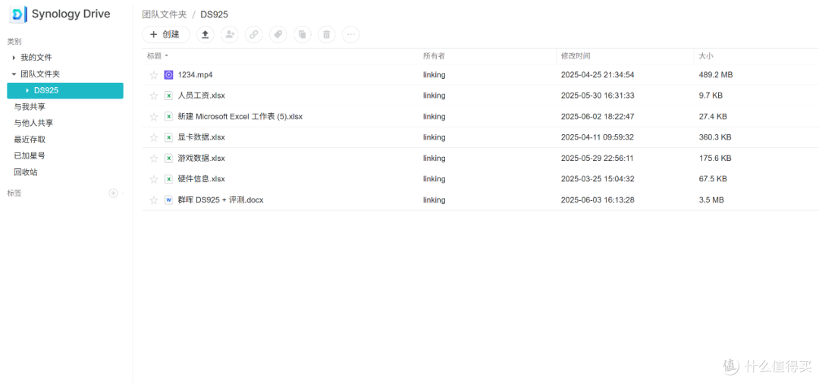This screenshot has width=819, height=383.
Task: Sort by 修改时间 column header
Action: pos(576,56)
